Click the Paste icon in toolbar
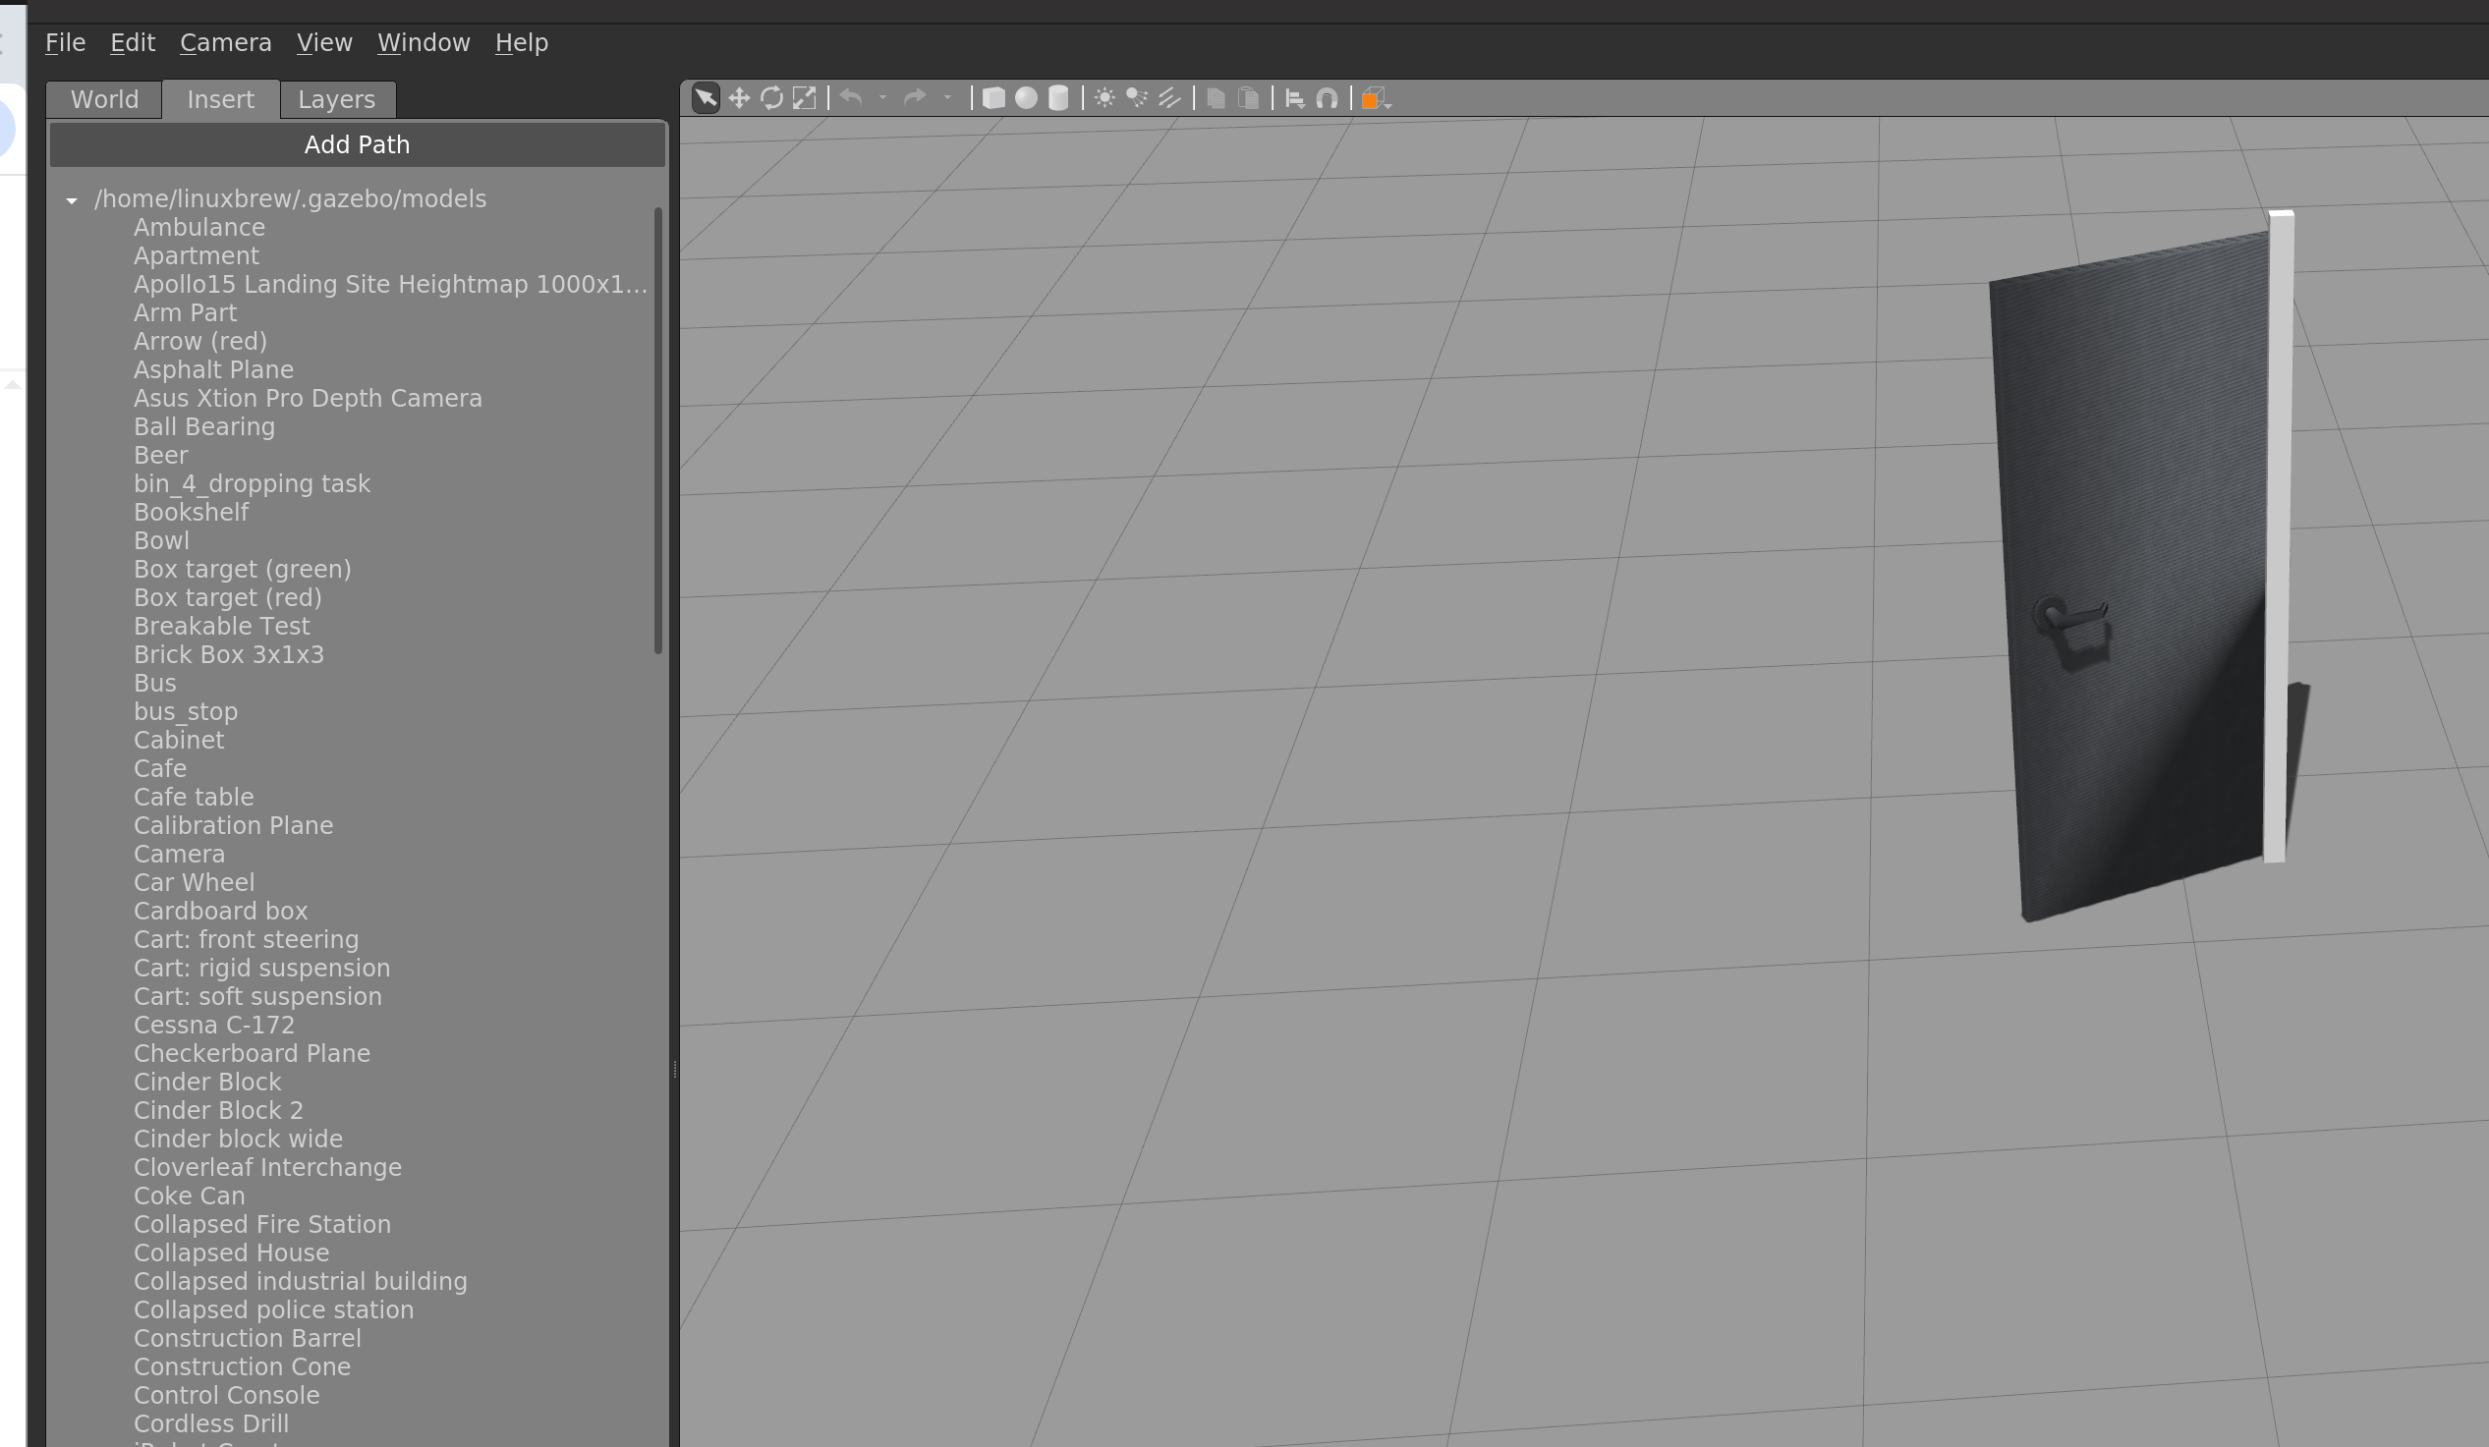Screen dimensions: 2489x1447 (x=1249, y=98)
